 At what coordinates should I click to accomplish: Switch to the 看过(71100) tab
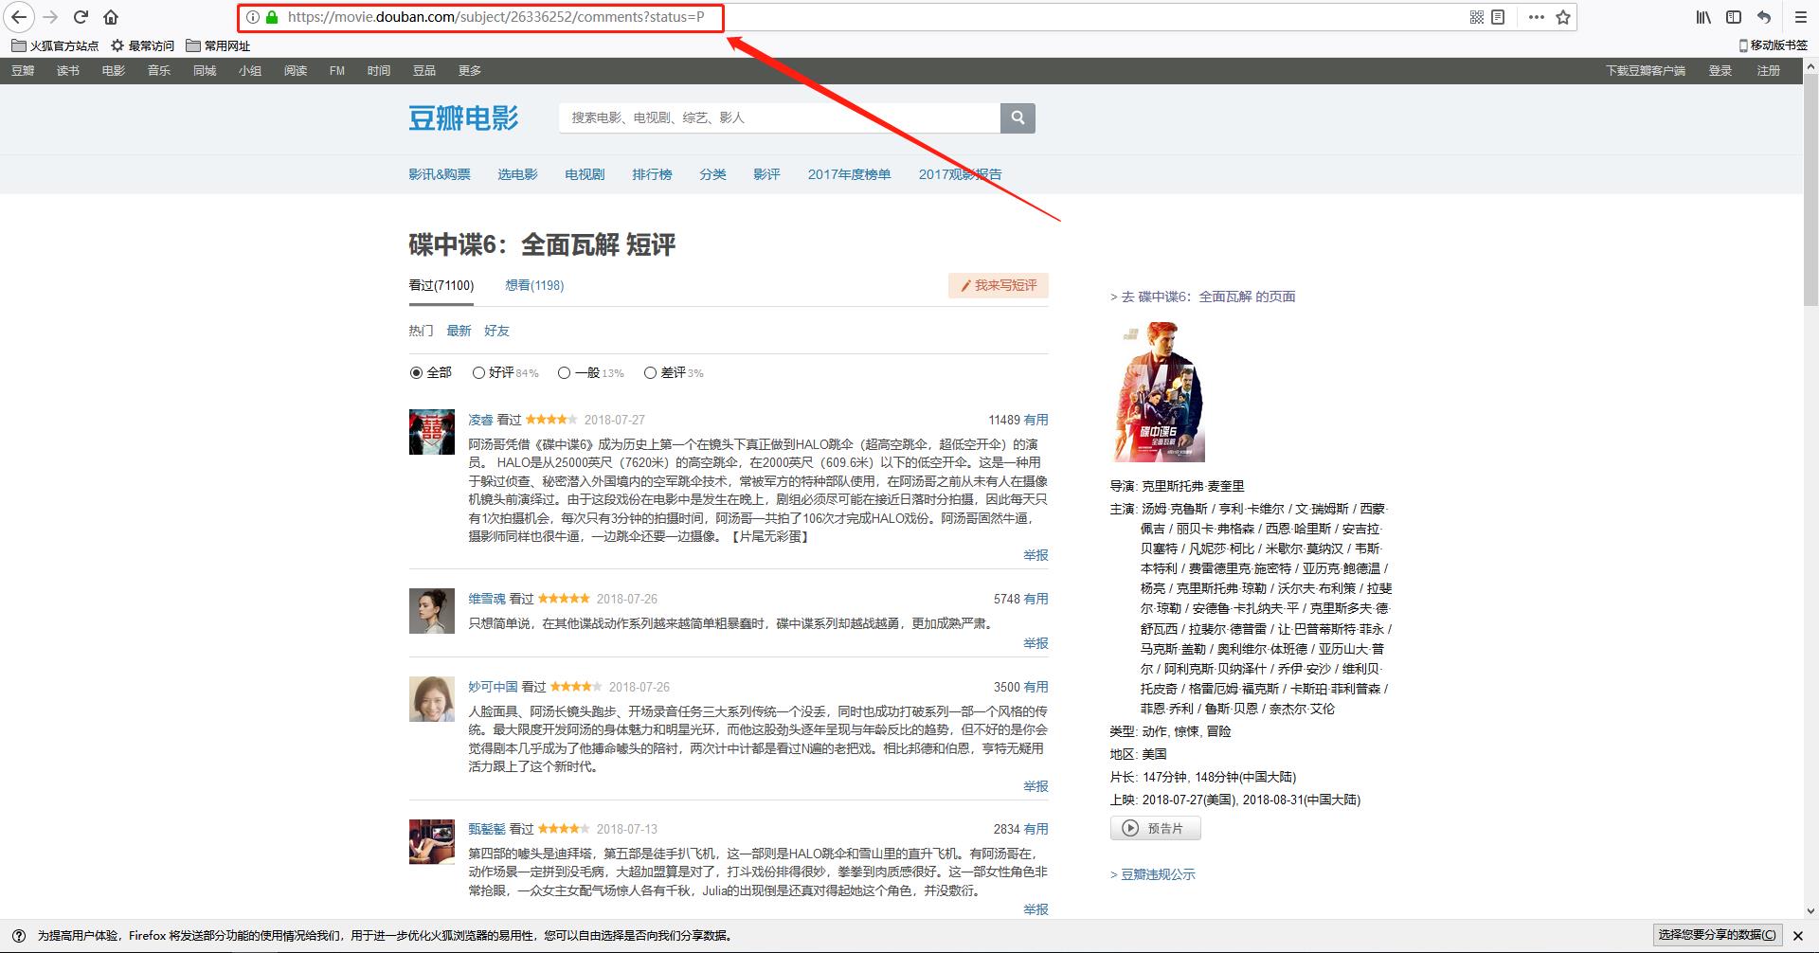click(441, 285)
